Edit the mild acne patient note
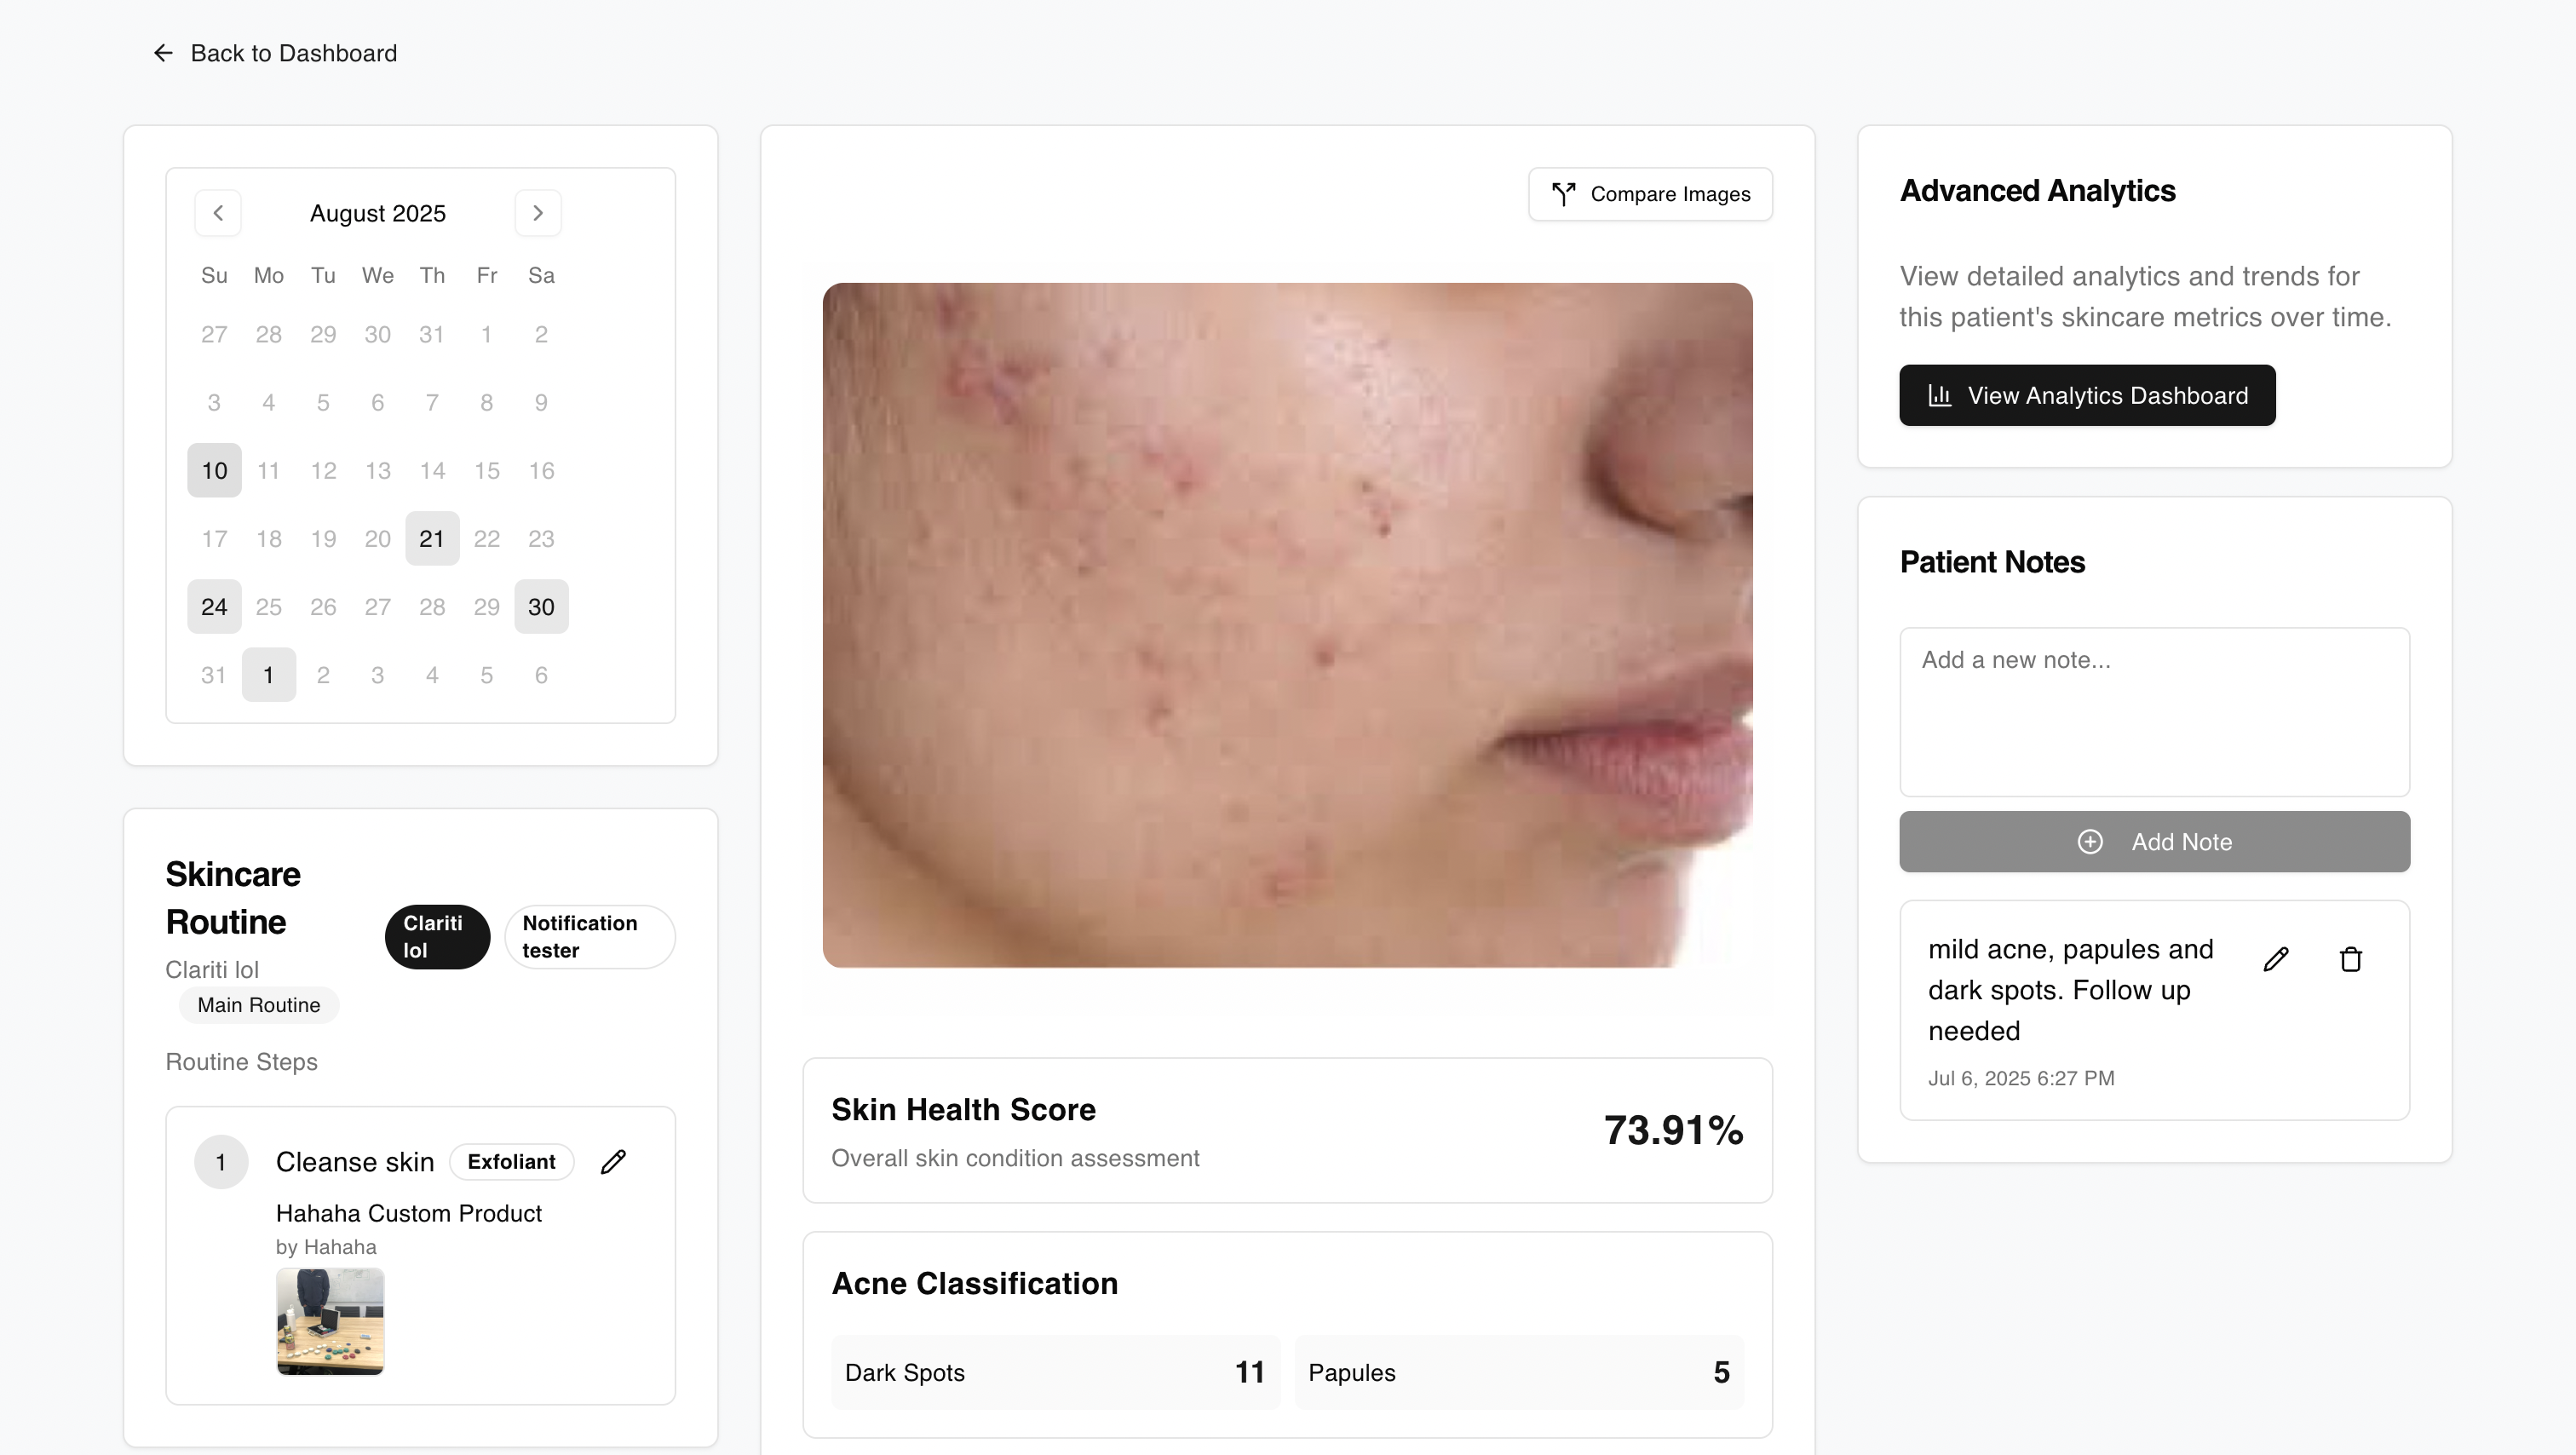Image resolution: width=2576 pixels, height=1455 pixels. pos(2276,959)
